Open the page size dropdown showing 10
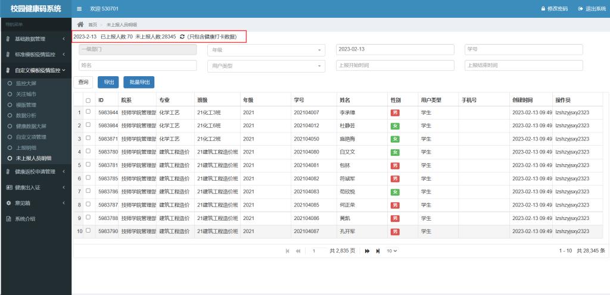610x295 pixels. [392, 251]
